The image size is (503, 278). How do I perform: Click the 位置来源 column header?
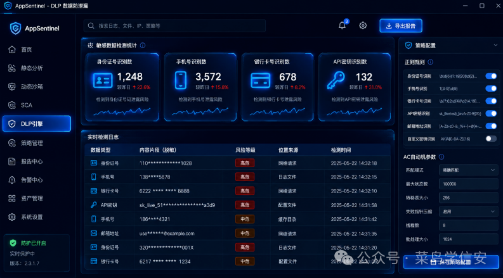288,150
